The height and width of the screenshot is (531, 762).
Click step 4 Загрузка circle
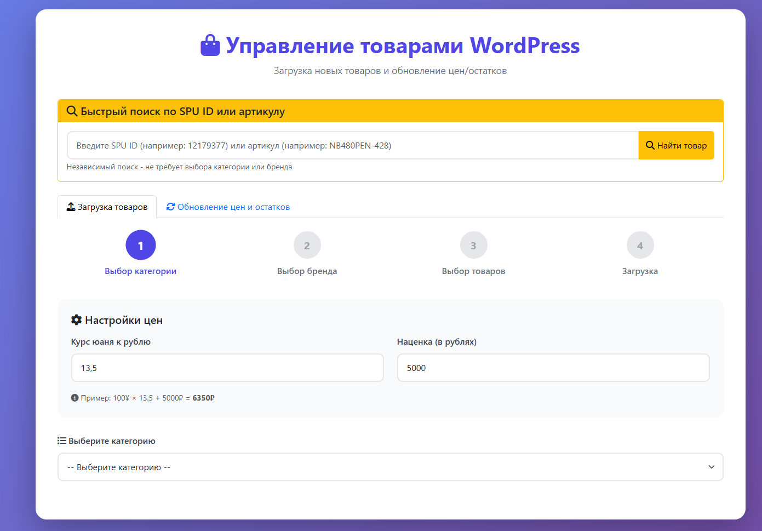pos(640,245)
